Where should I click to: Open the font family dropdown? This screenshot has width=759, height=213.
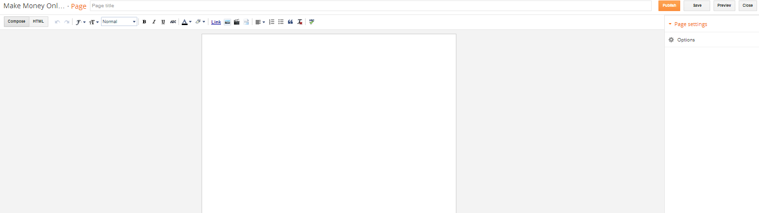tap(80, 22)
